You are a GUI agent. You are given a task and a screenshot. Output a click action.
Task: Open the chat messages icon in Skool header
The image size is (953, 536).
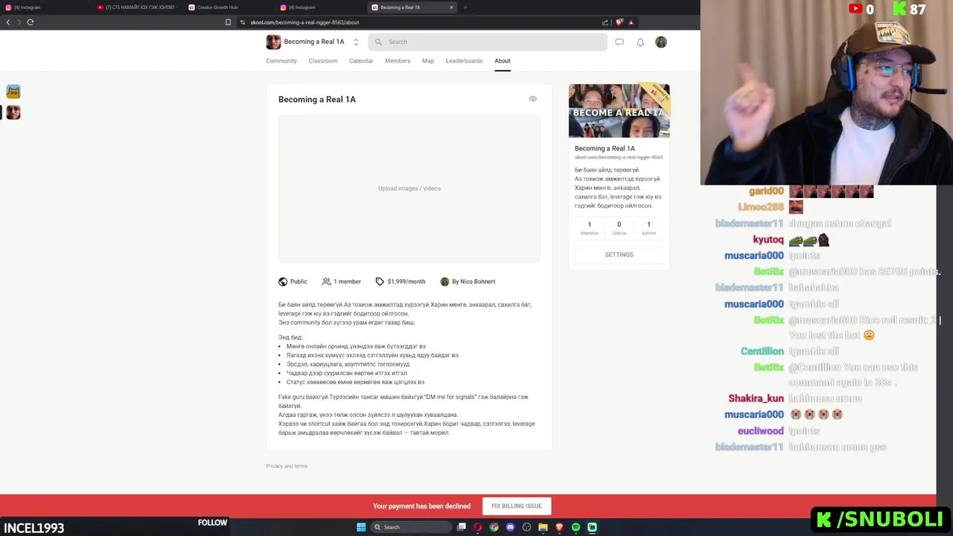pyautogui.click(x=619, y=42)
